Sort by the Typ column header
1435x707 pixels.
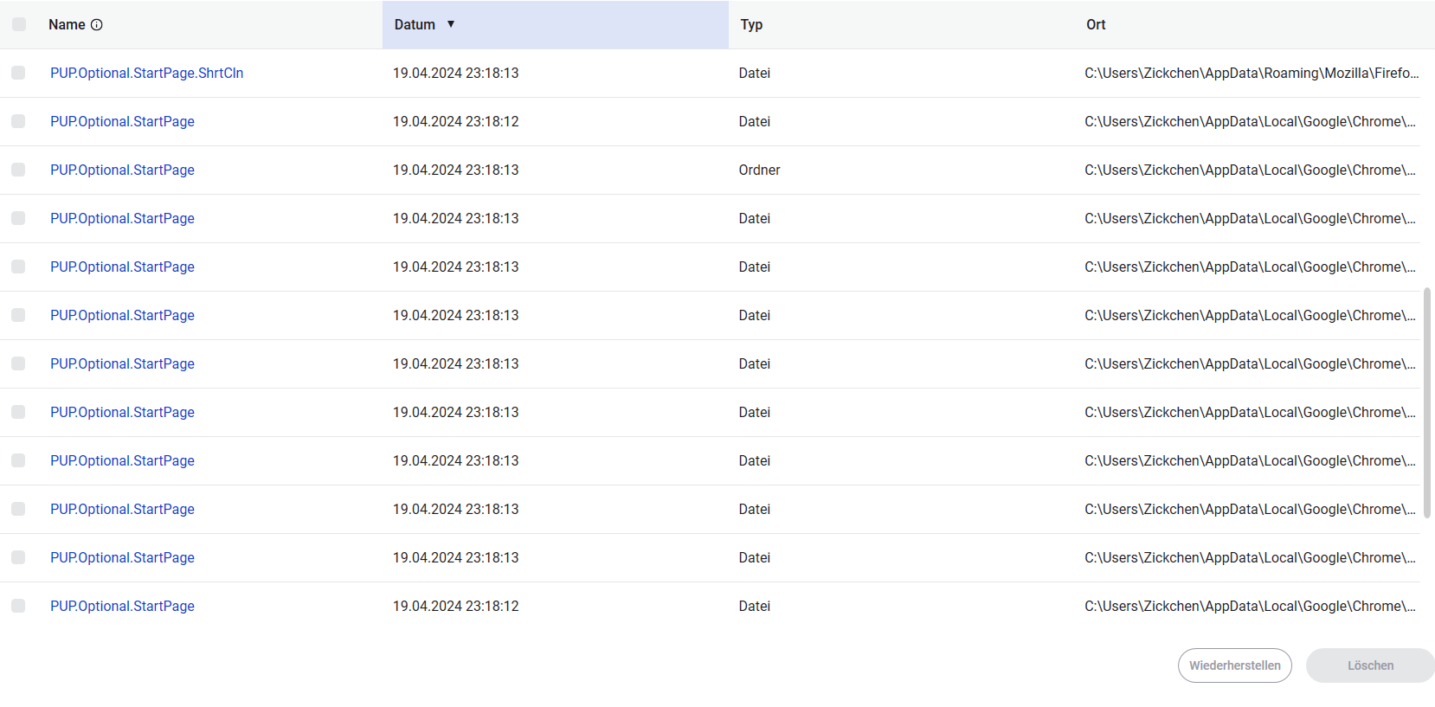[751, 25]
